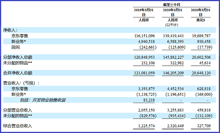Select the 美元$ currency header
Image resolution: width=220 pixels, height=133 pixels.
coord(201,20)
